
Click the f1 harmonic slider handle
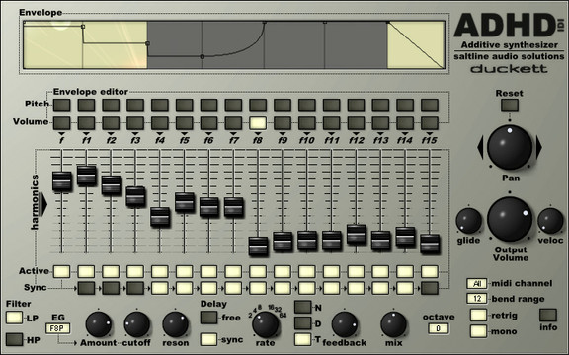86,176
